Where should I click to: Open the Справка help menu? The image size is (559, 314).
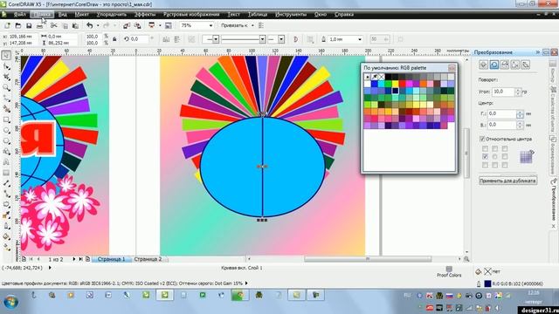pos(344,15)
